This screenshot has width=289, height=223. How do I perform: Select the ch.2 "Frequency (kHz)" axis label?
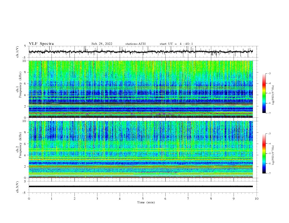tap(20, 145)
